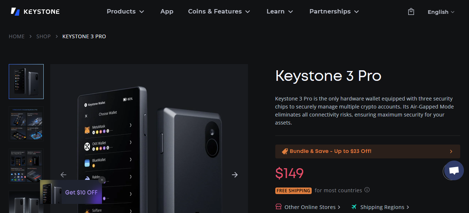Open the chat support bubble
The width and height of the screenshot is (469, 213).
pyautogui.click(x=453, y=170)
